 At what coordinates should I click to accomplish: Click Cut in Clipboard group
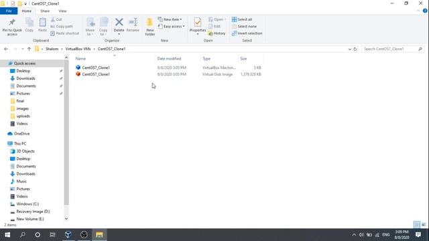(56, 19)
